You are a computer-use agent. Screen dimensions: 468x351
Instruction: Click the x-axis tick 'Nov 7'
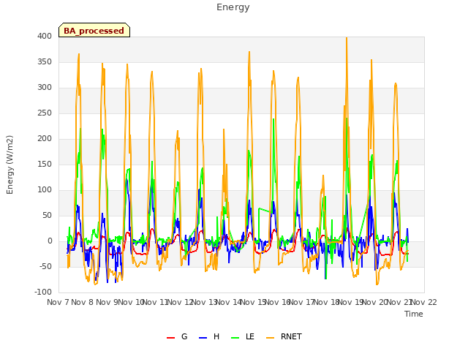tap(58, 302)
